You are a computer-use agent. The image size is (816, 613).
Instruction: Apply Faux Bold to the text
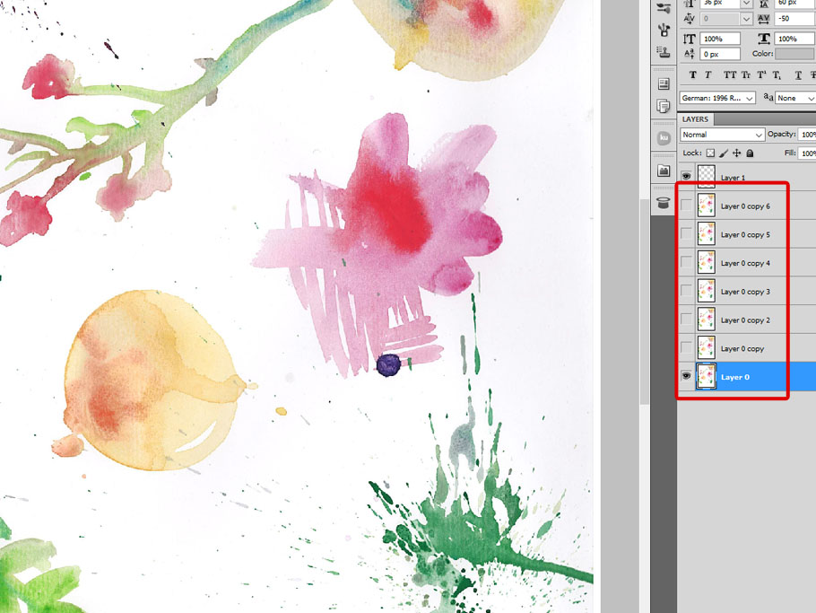click(x=693, y=75)
